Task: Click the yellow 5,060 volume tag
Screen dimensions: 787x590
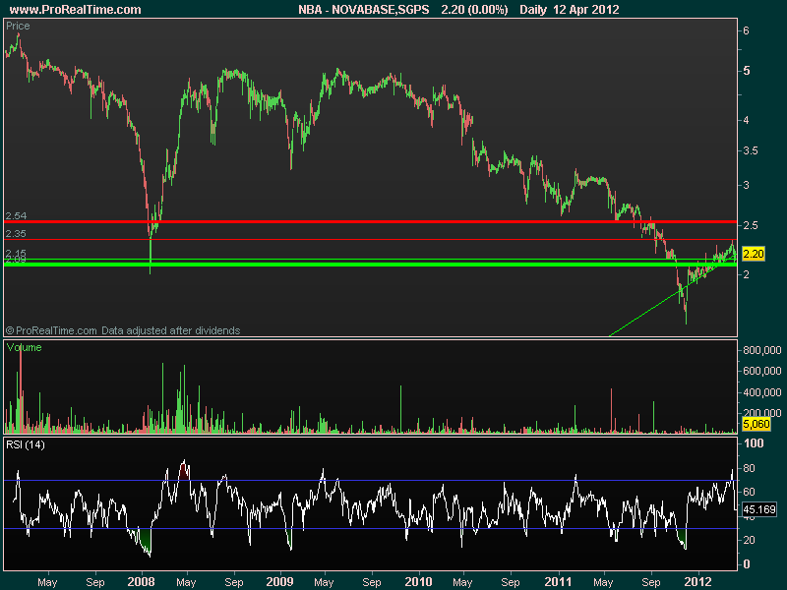Action: coord(756,424)
